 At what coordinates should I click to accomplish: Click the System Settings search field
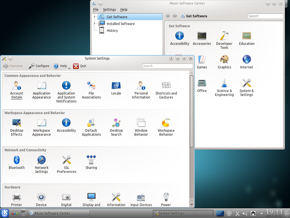pos(167,66)
